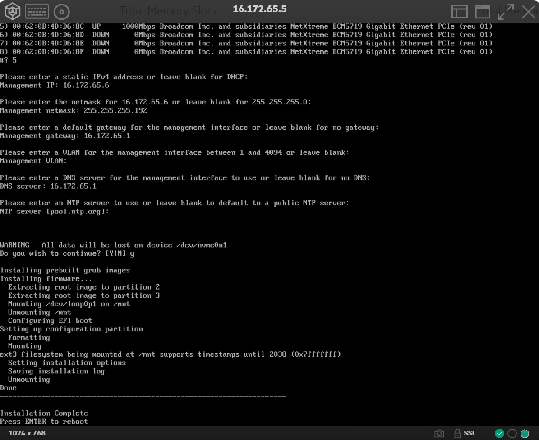The width and height of the screenshot is (539, 440).
Task: Click the 'Installation Complete' line
Action: [x=44, y=413]
